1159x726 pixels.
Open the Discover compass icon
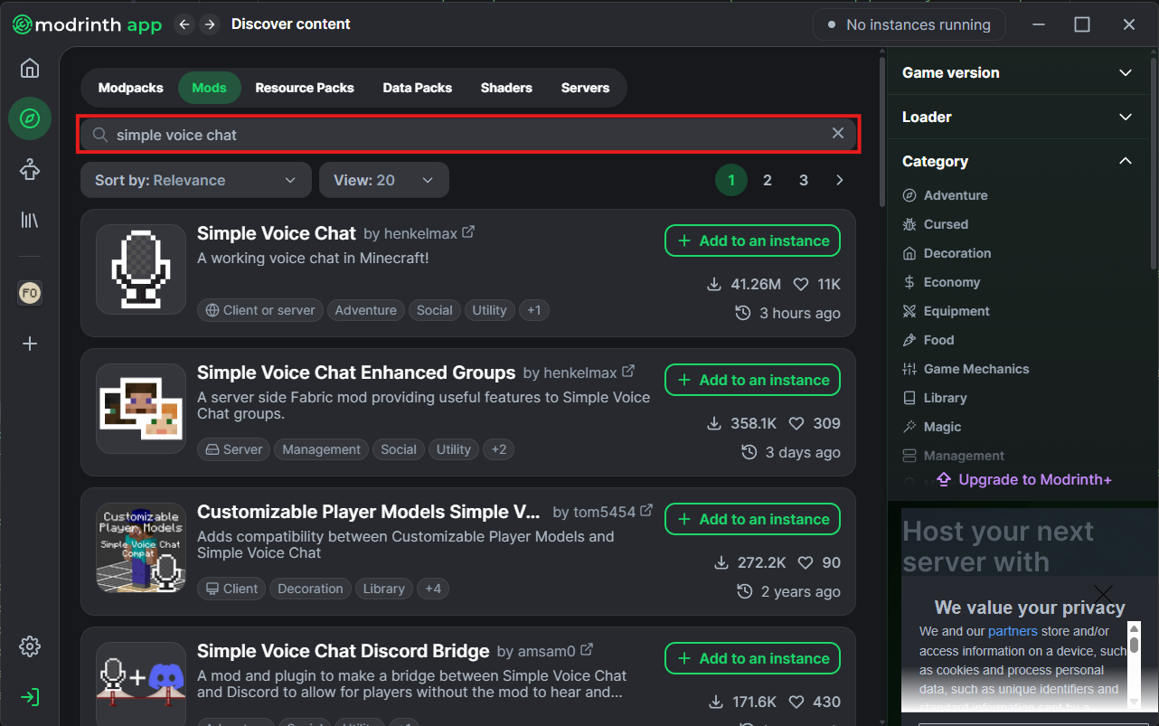pos(30,118)
